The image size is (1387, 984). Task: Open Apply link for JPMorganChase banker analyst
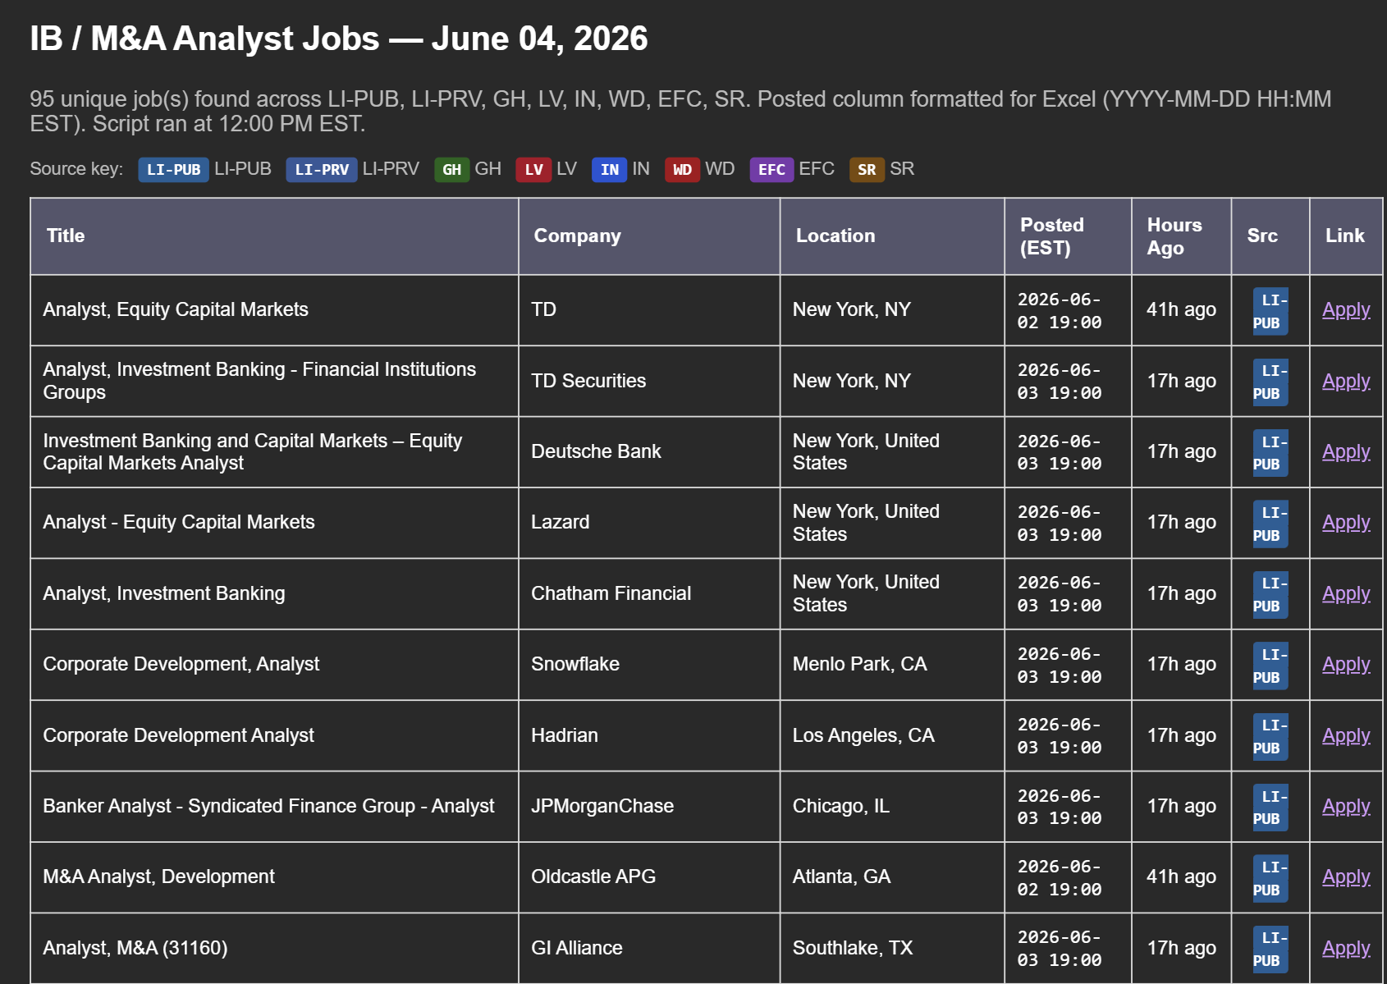click(x=1346, y=807)
